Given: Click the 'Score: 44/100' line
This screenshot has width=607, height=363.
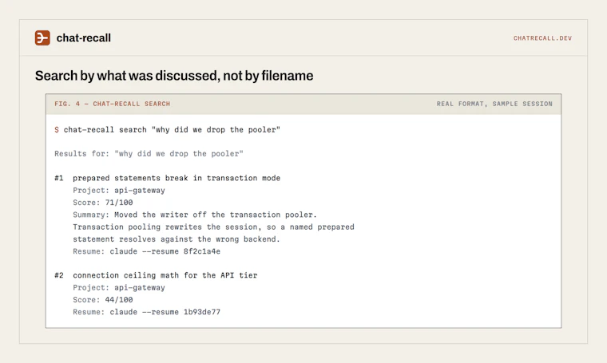Looking at the screenshot, I should pyautogui.click(x=102, y=300).
